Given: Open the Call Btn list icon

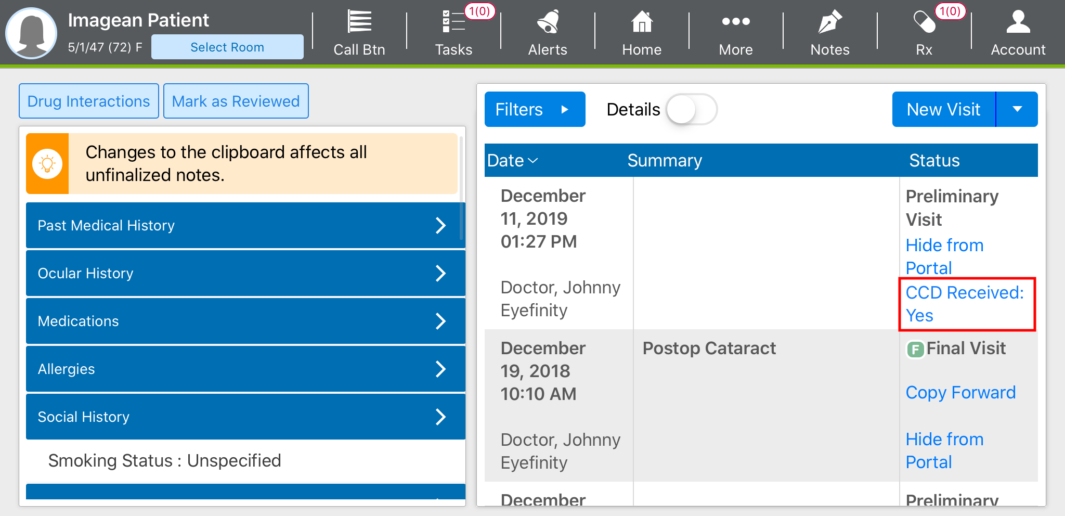Looking at the screenshot, I should pos(359,23).
